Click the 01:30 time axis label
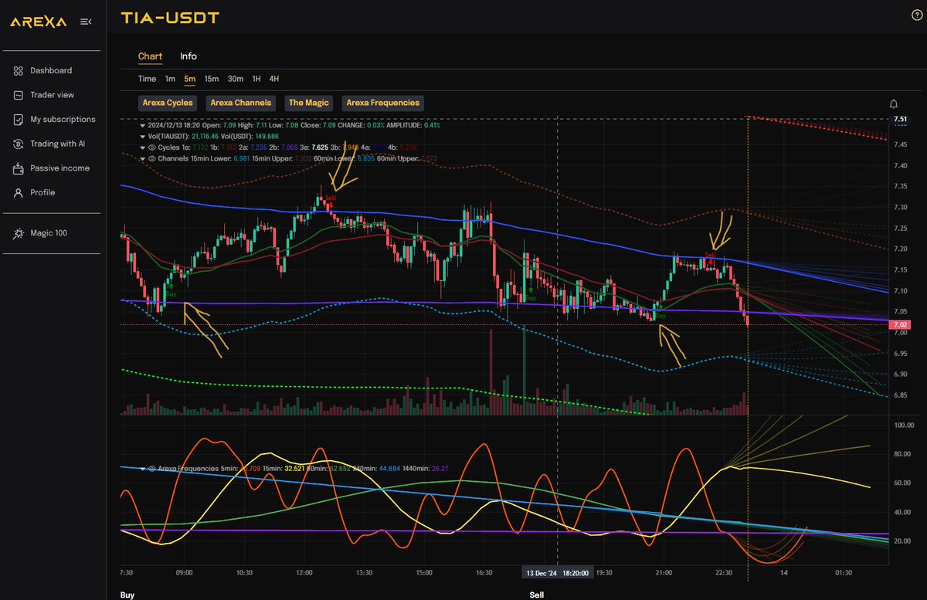This screenshot has height=600, width=927. click(x=844, y=573)
